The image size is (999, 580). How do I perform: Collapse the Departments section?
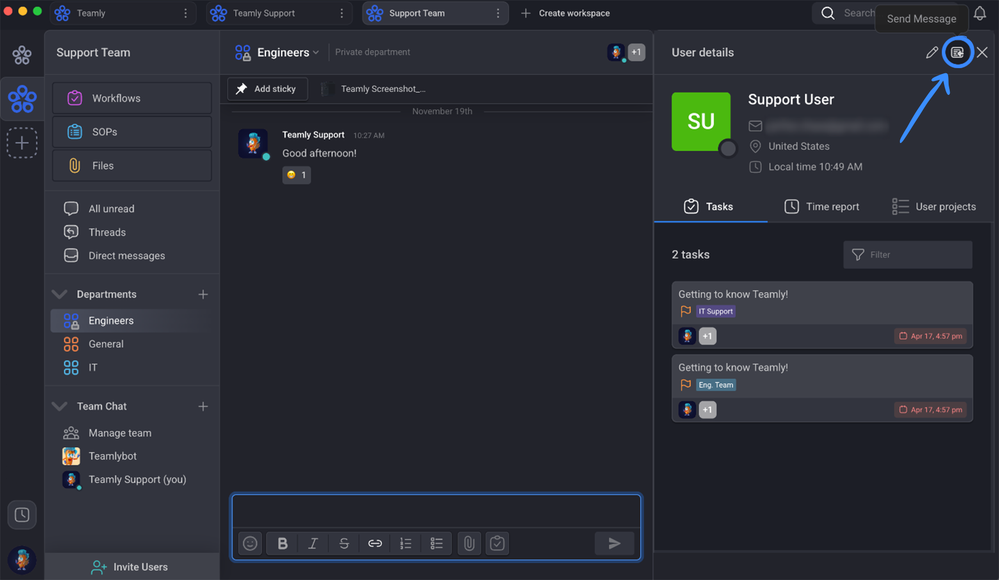coord(60,294)
